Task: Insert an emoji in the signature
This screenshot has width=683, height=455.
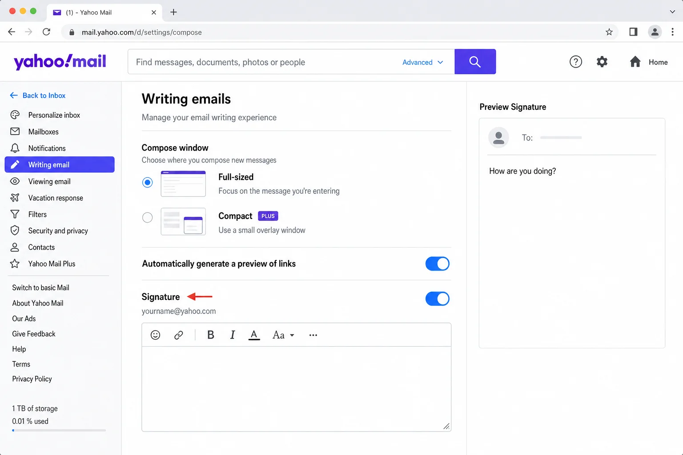Action: click(155, 335)
